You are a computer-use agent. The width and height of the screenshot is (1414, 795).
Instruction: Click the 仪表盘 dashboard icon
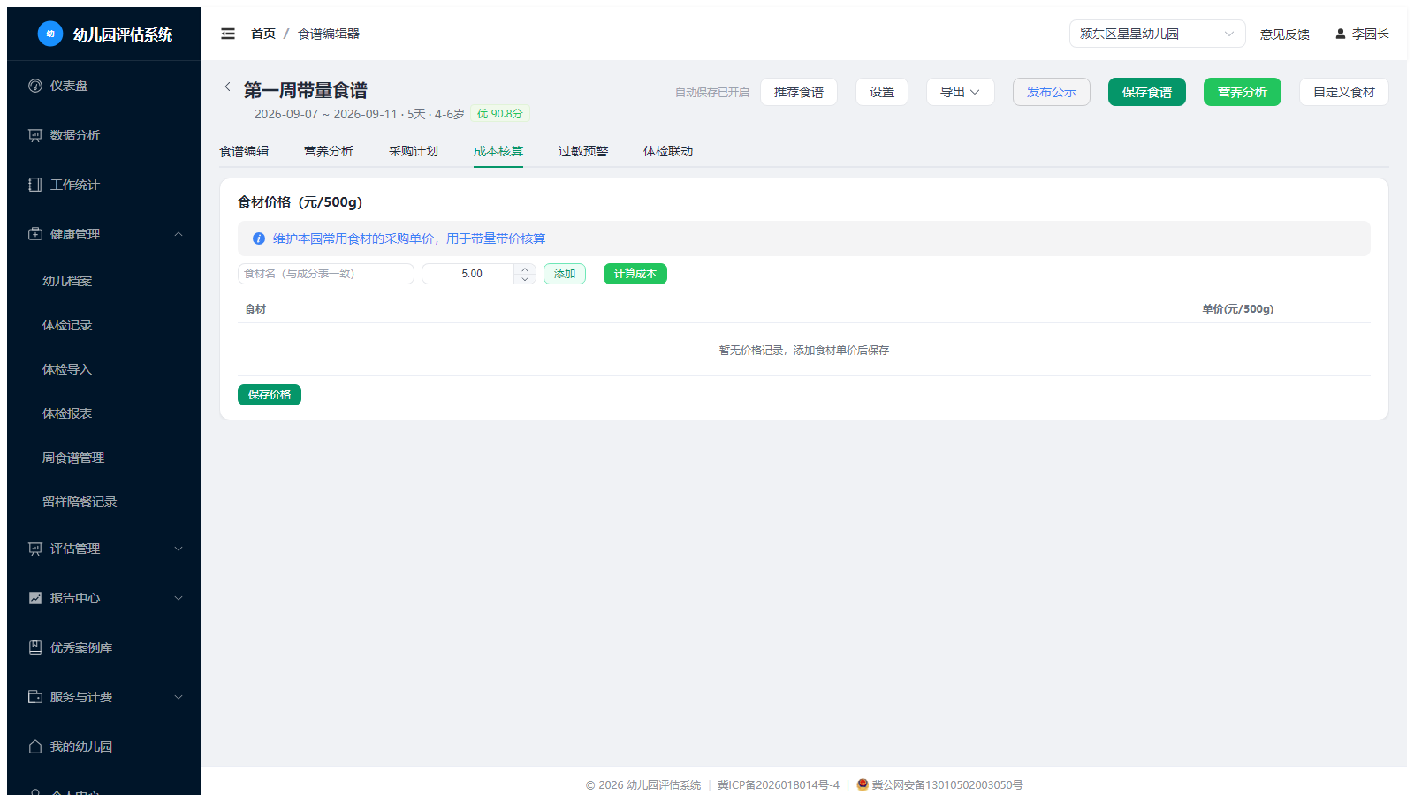point(35,86)
